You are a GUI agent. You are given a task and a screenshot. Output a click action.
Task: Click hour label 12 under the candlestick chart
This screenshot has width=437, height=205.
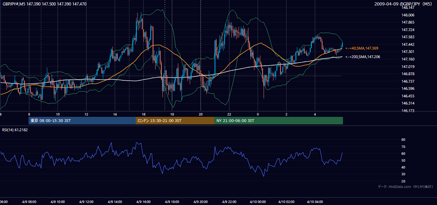tap(86, 114)
